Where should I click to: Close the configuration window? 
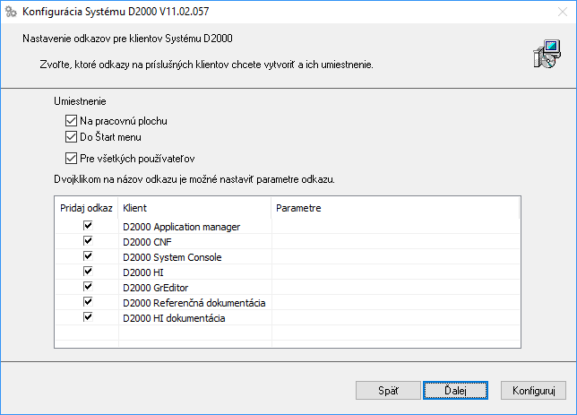tap(556, 13)
